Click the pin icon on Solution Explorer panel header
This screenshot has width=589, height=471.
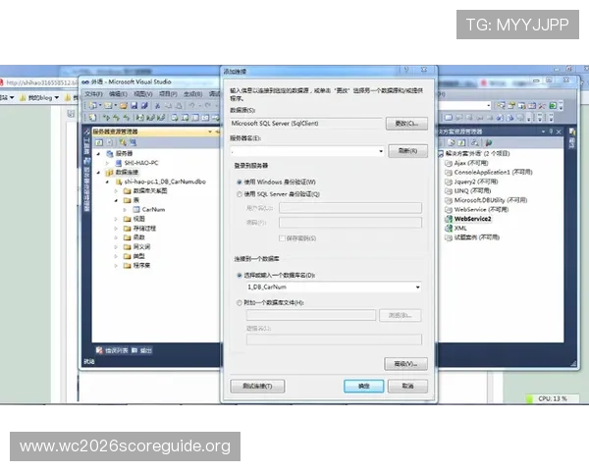click(551, 131)
